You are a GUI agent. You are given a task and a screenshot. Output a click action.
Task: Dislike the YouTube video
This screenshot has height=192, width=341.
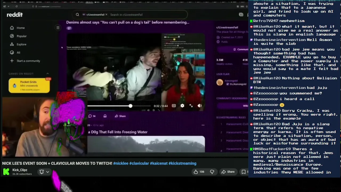(212, 172)
